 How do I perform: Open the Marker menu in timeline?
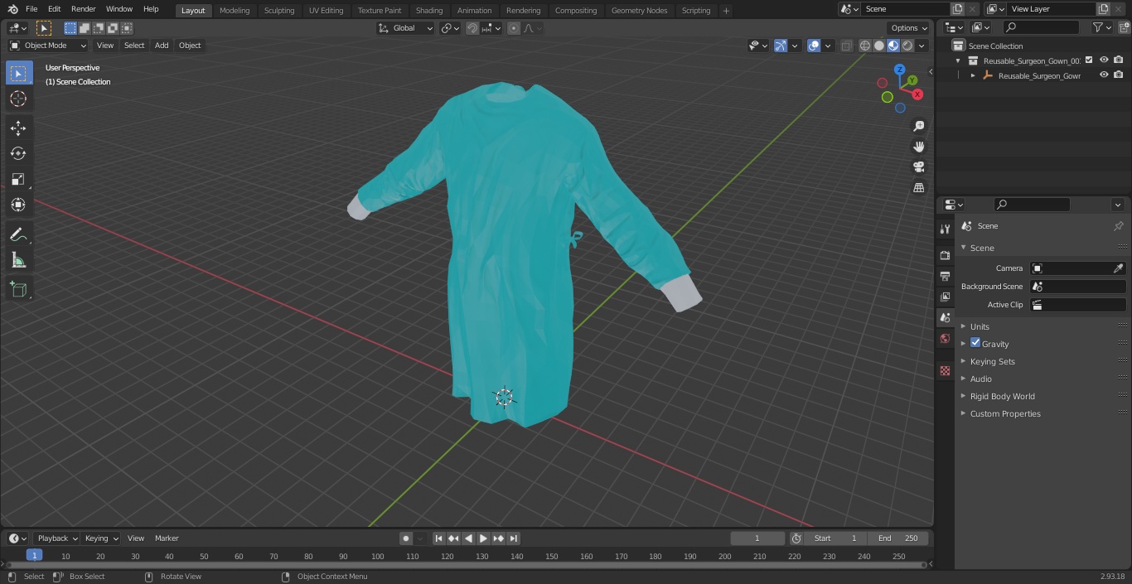tap(167, 538)
